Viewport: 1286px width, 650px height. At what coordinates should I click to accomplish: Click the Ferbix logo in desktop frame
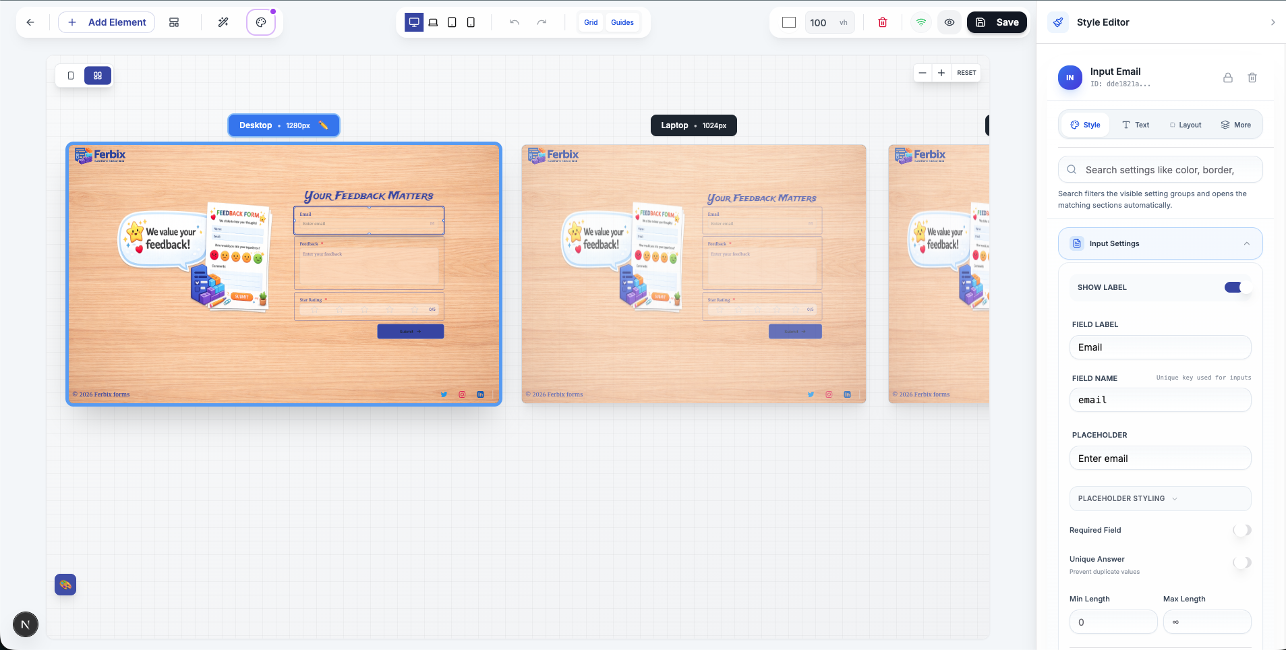pyautogui.click(x=100, y=156)
